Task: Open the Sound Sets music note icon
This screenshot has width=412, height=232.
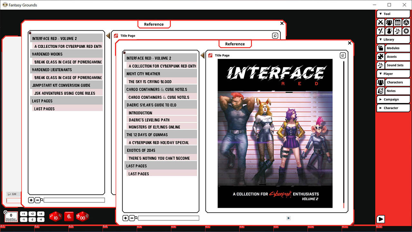Action: pos(380,65)
